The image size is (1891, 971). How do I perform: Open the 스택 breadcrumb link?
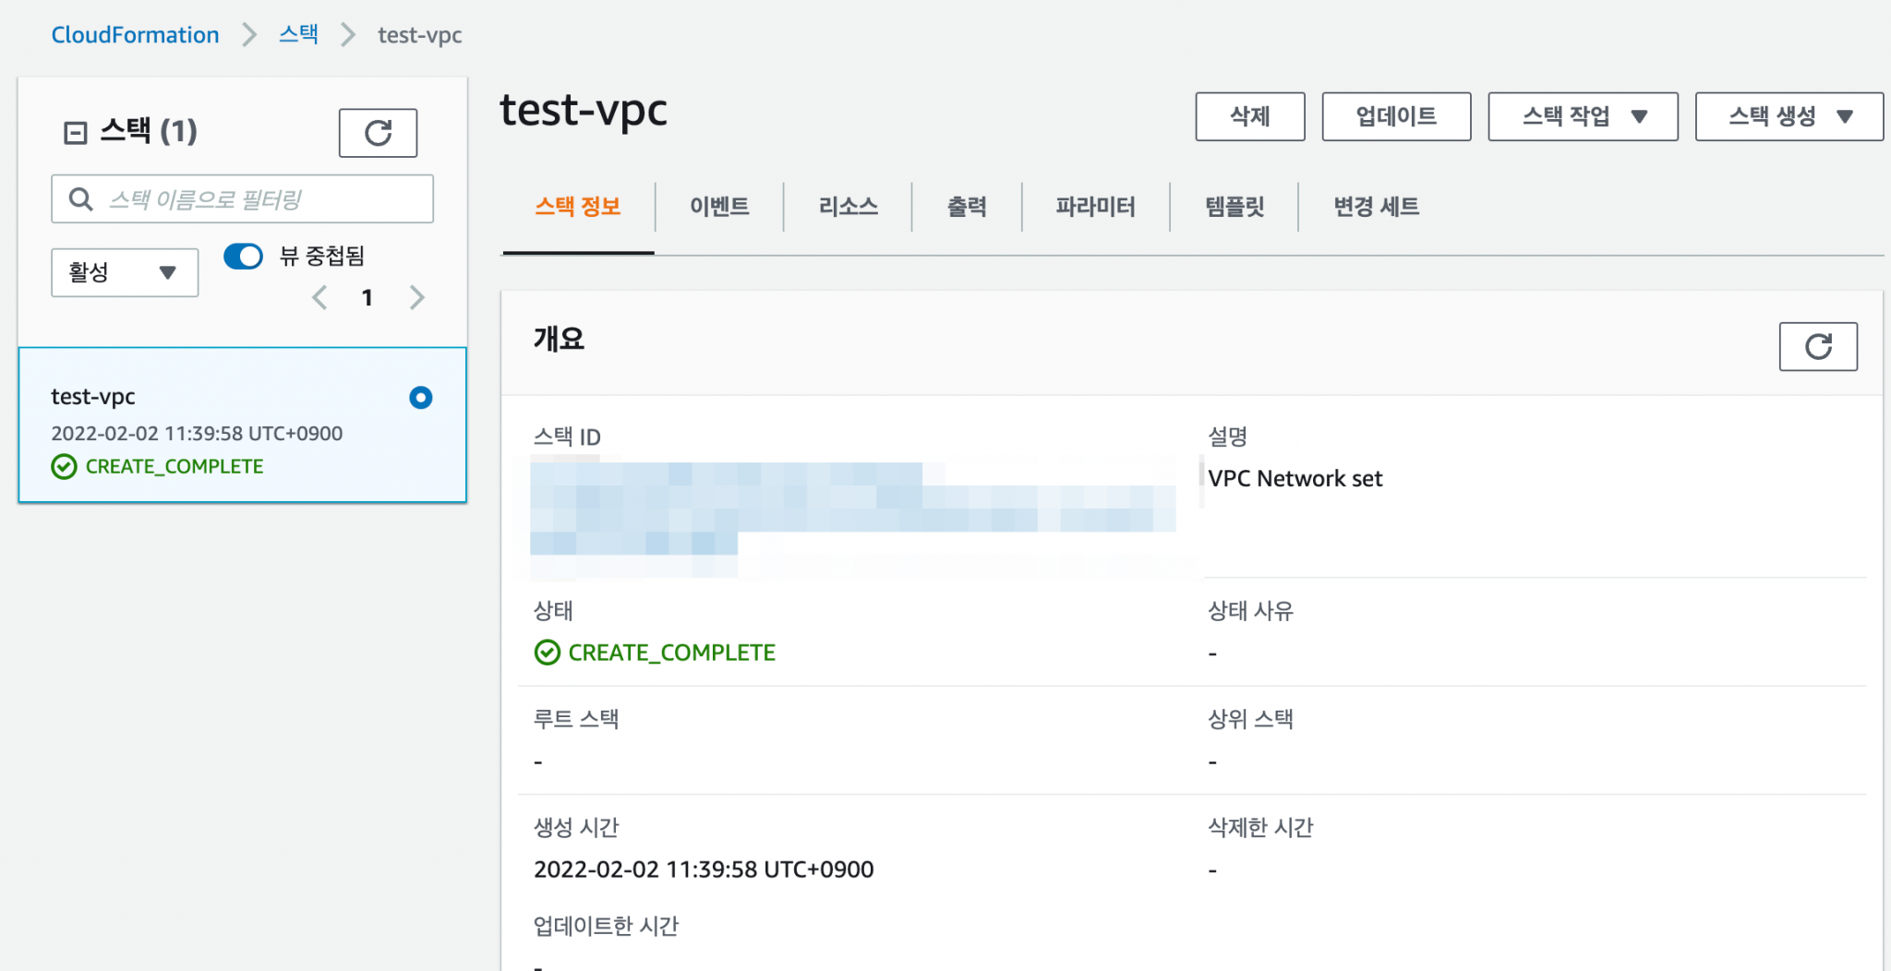[298, 34]
